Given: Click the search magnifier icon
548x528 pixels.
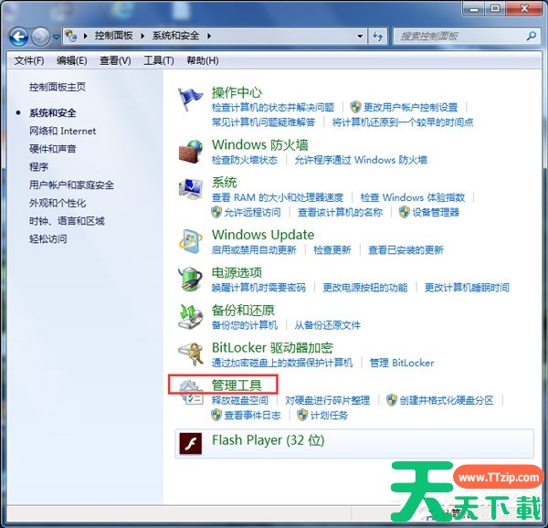Looking at the screenshot, I should [x=532, y=36].
